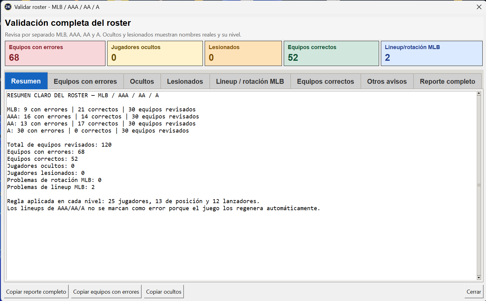Click 'Total de equipos revisados: 120'
Screen dimensions: 486x301
click(x=59, y=145)
